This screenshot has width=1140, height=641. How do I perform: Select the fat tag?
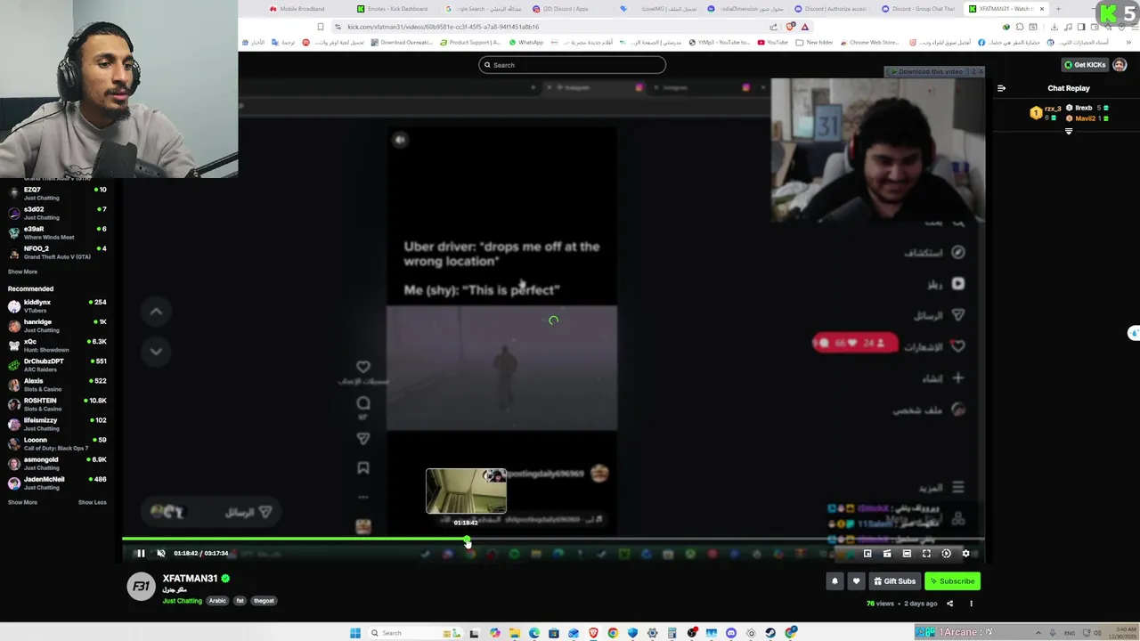(240, 601)
